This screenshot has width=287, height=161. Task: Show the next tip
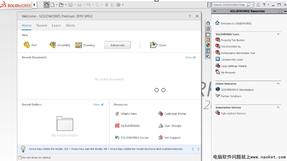click(198, 149)
